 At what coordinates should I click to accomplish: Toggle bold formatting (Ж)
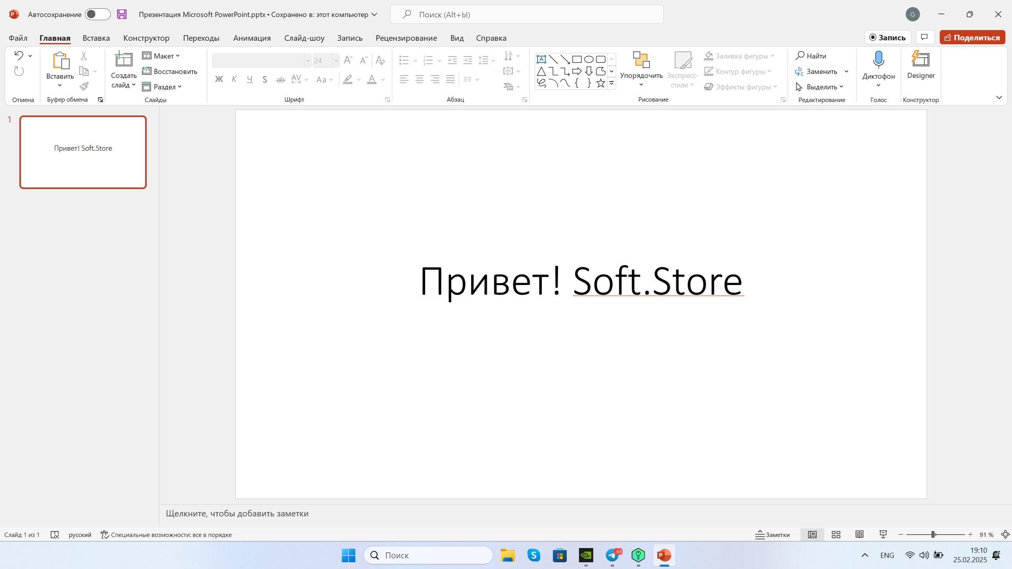219,79
